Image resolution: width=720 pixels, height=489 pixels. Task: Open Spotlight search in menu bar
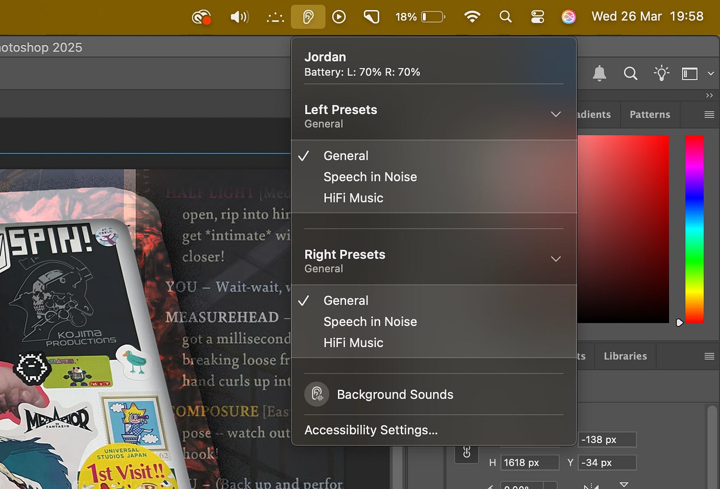[x=505, y=17]
